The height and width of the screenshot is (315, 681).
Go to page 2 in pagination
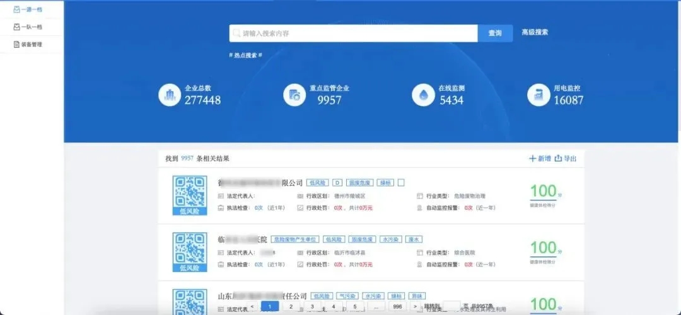click(x=291, y=306)
